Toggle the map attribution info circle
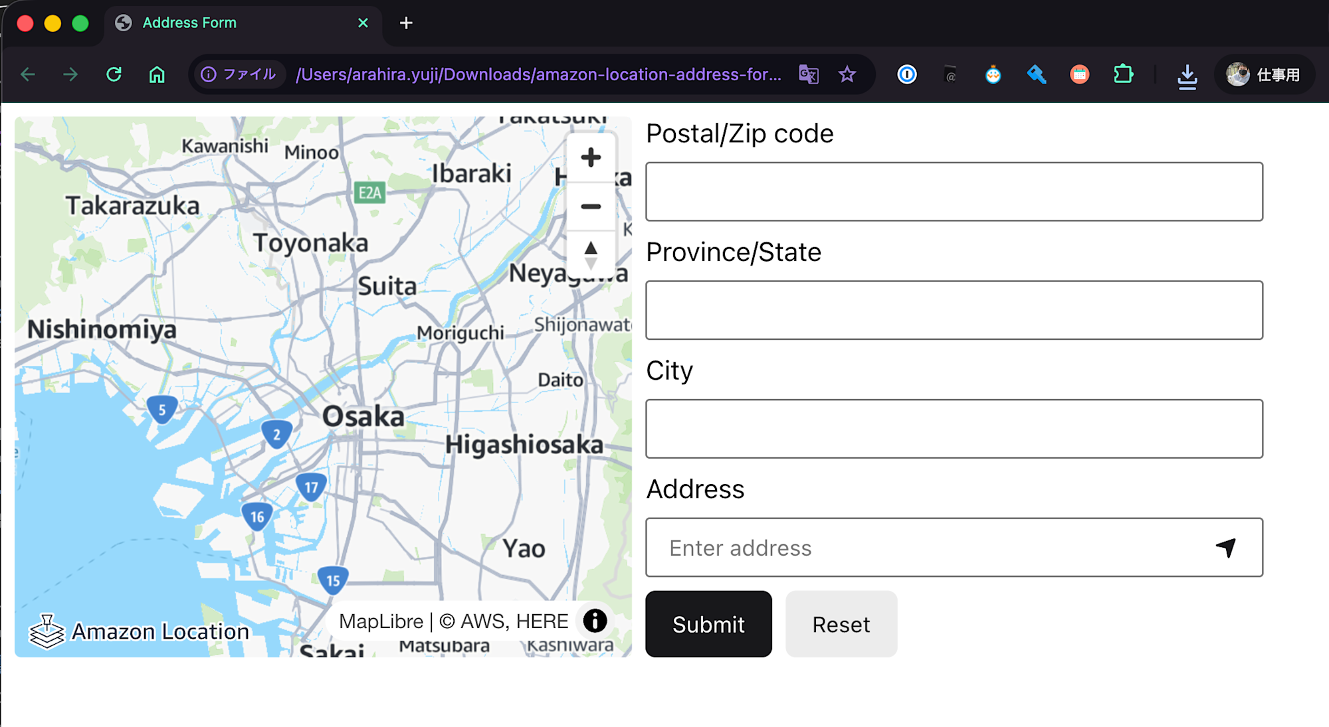Screen dimensions: 1329x727 595,621
